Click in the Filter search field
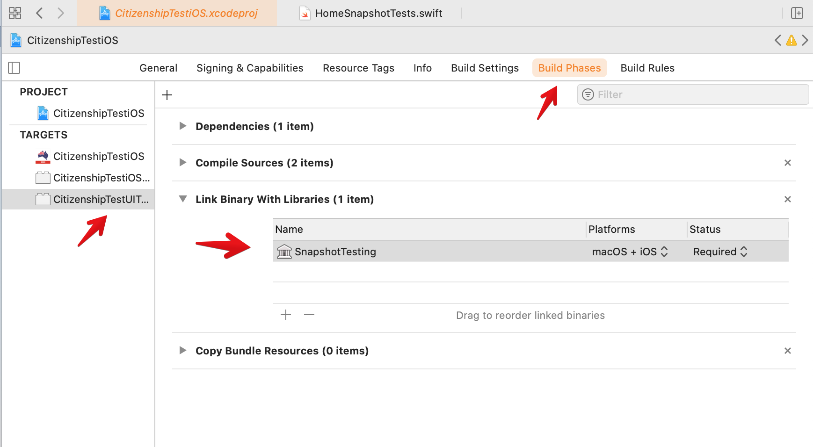The height and width of the screenshot is (447, 813). tap(693, 94)
